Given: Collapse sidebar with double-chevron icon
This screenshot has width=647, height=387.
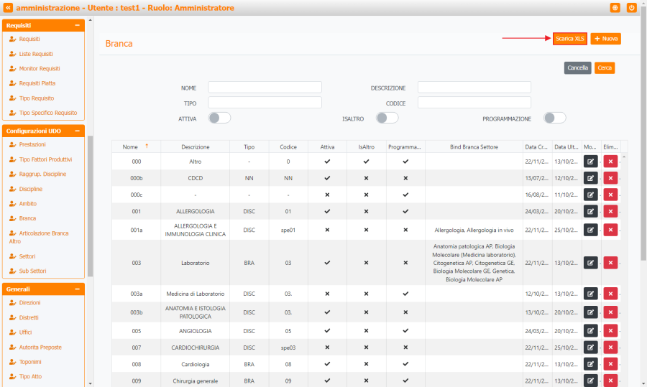Looking at the screenshot, I should [8, 7].
